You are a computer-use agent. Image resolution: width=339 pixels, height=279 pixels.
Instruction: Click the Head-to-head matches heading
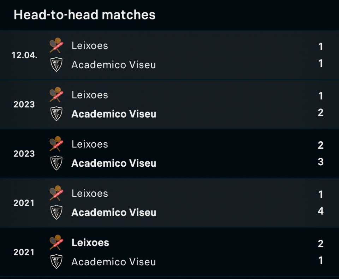[84, 15]
